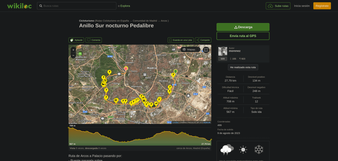Click 'He realizado esta ruta' button
This screenshot has height=161, width=338.
pyautogui.click(x=243, y=67)
